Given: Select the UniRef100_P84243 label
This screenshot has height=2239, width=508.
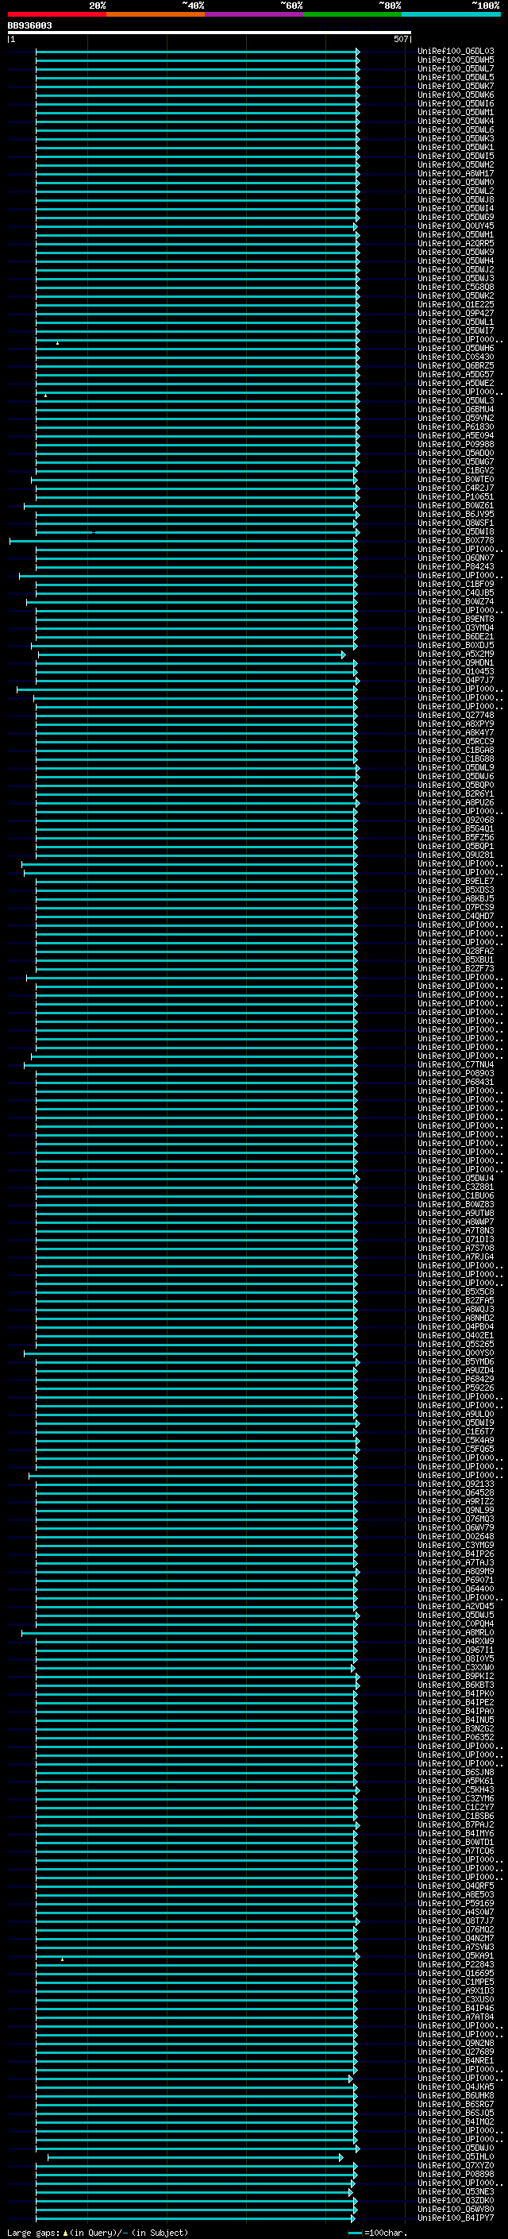Looking at the screenshot, I should [455, 567].
